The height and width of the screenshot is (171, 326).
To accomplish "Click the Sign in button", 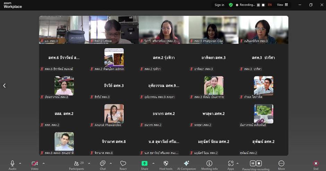I will (x=219, y=5).
